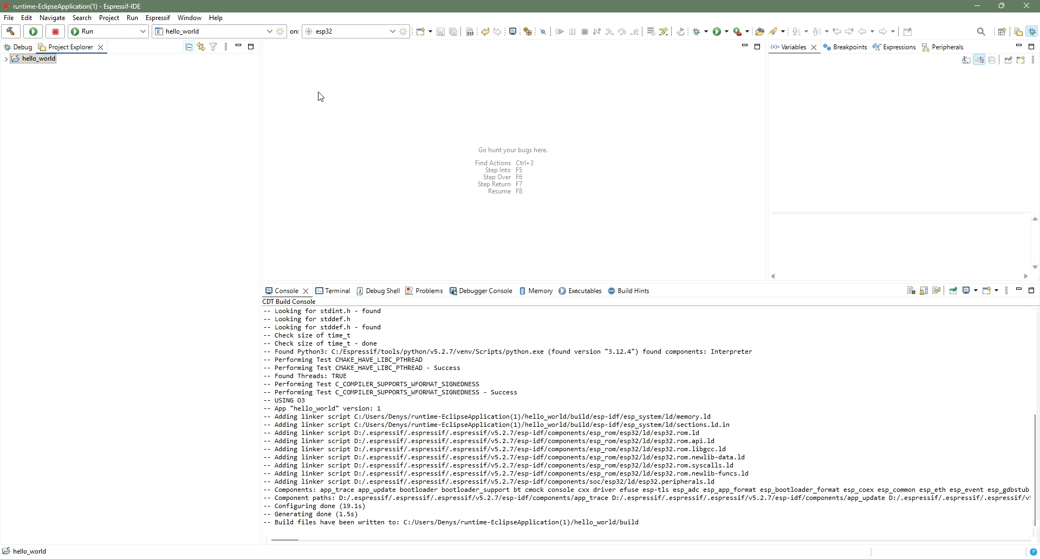Switch to the Terminal tab

tap(333, 291)
